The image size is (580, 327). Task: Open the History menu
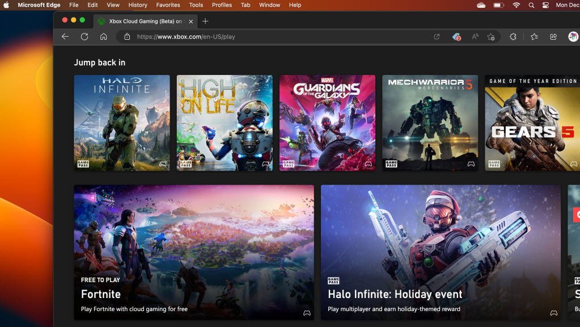(x=138, y=5)
